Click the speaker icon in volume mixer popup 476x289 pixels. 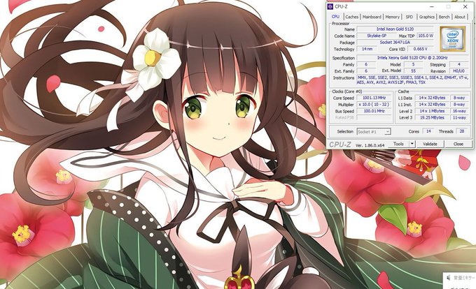click(x=449, y=278)
